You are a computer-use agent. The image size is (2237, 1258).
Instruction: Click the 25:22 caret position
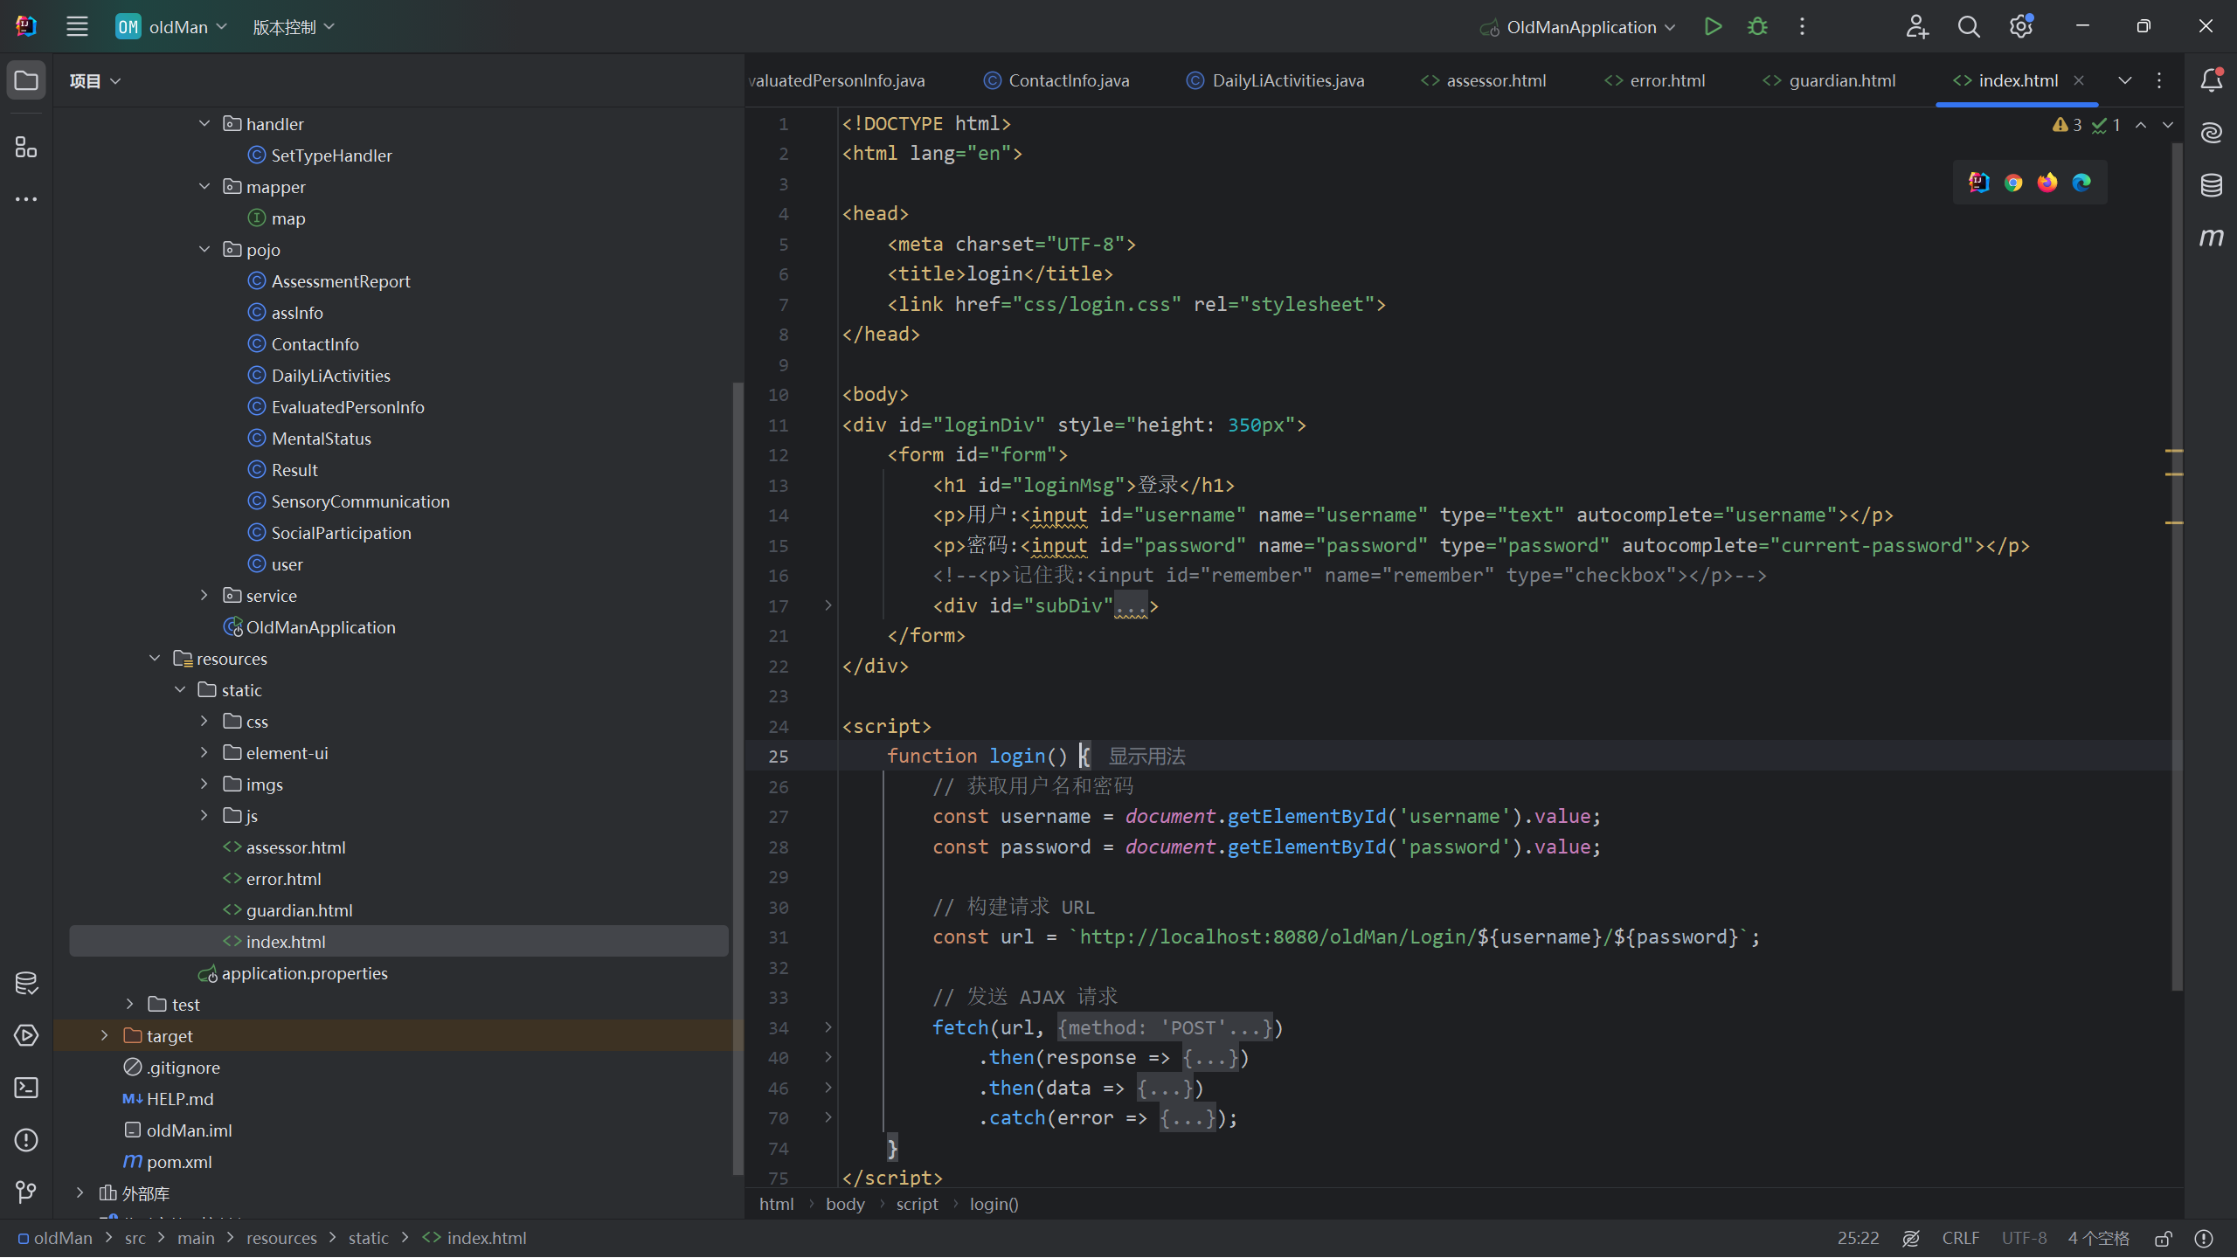tap(1858, 1239)
